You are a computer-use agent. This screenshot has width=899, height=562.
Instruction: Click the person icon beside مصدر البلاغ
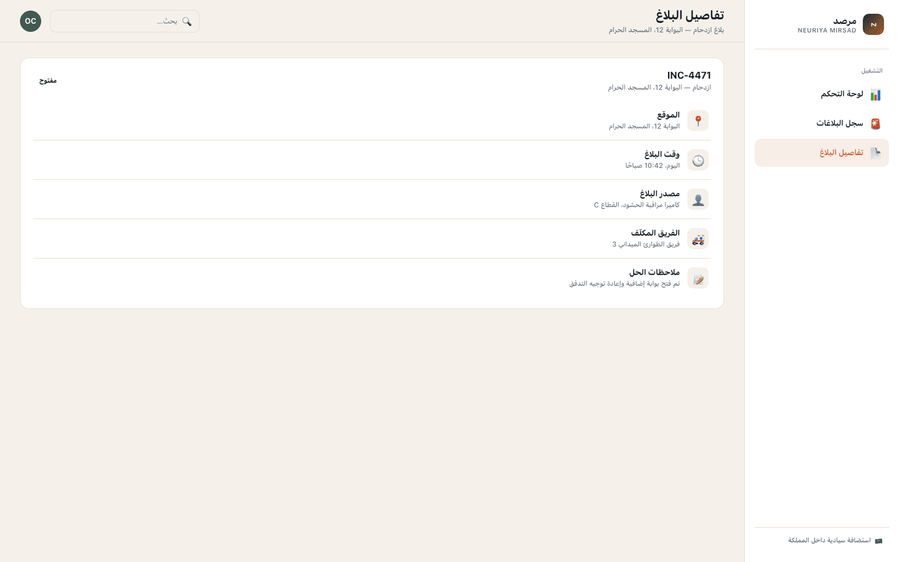click(x=698, y=199)
